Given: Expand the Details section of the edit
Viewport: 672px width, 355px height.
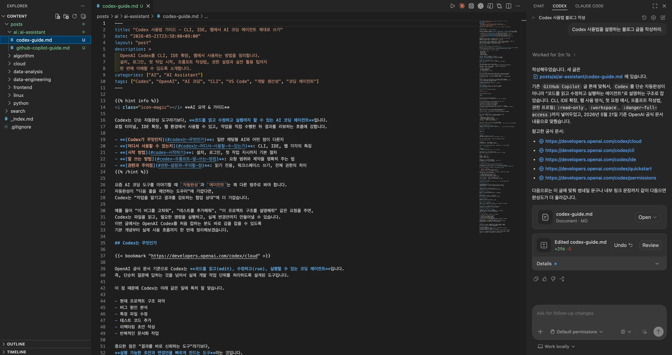Looking at the screenshot, I should tap(599, 264).
